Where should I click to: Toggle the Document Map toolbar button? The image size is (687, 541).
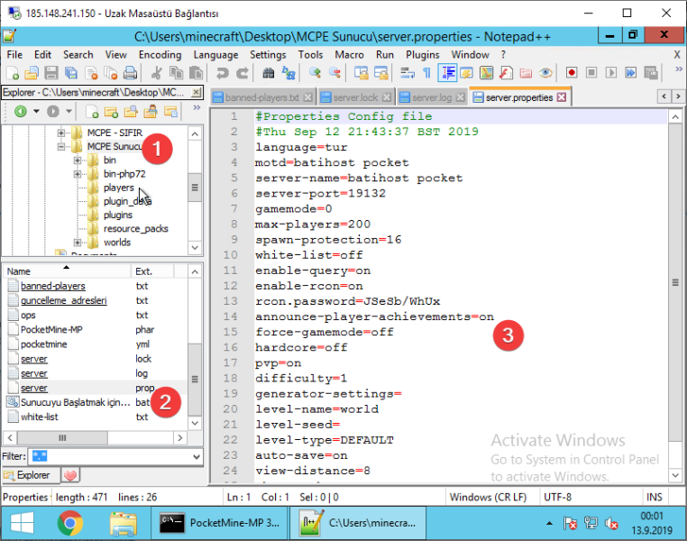486,73
